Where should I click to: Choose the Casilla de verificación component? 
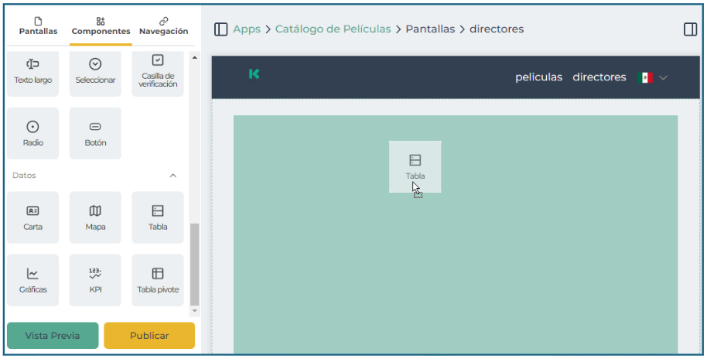point(158,70)
